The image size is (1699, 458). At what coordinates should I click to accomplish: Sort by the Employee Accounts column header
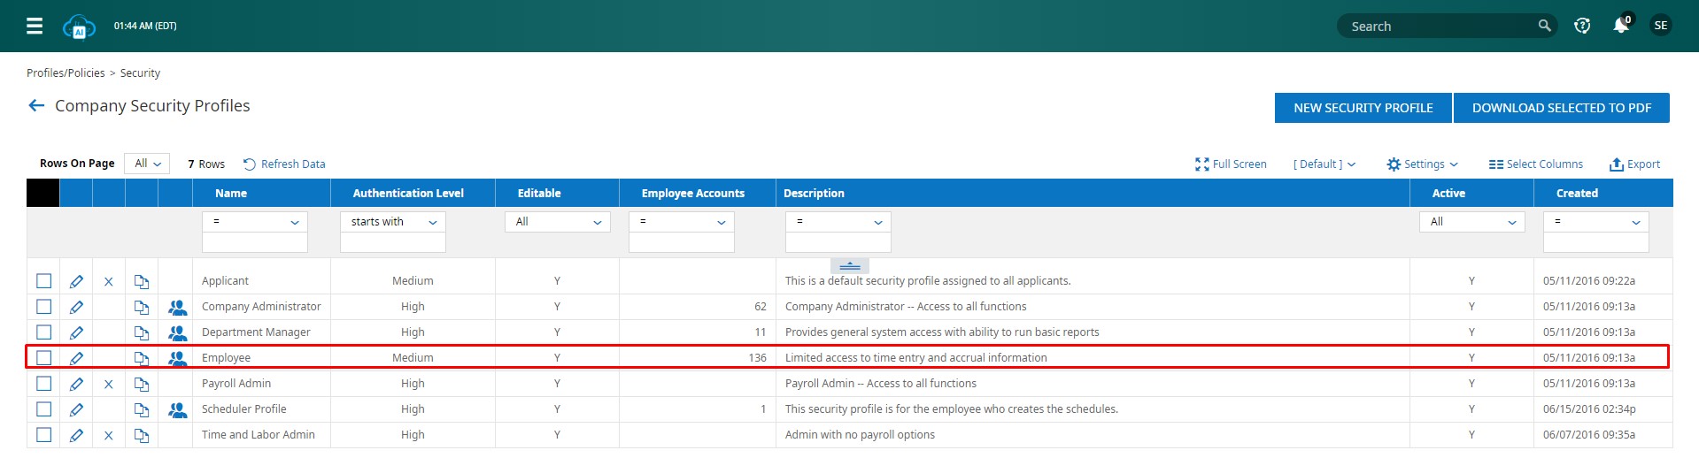[x=692, y=193]
